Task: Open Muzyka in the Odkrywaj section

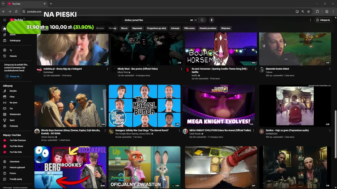Action: 13,91
